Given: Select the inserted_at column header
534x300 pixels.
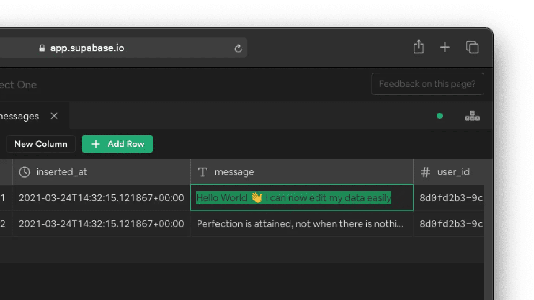Looking at the screenshot, I should point(101,172).
